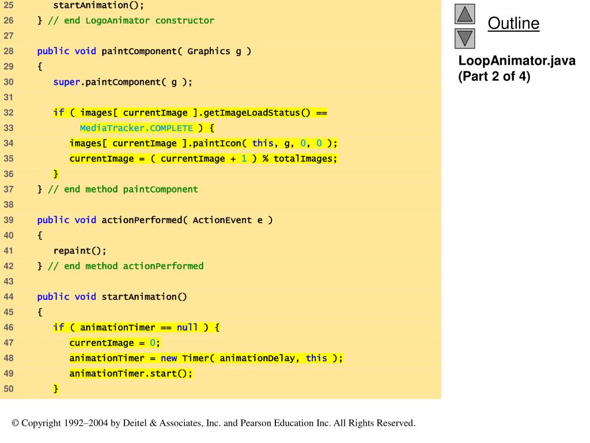Image resolution: width=590 pixels, height=443 pixels.
Task: Click line number 32
Action: click(8, 112)
